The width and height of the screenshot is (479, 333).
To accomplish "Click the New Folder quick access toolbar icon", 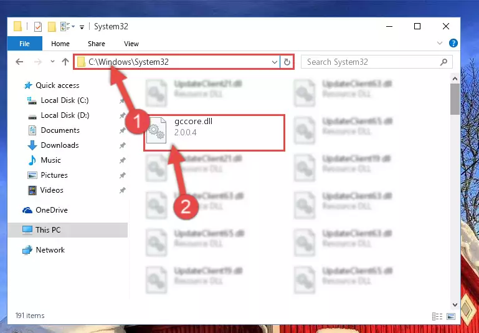I will click(x=52, y=27).
